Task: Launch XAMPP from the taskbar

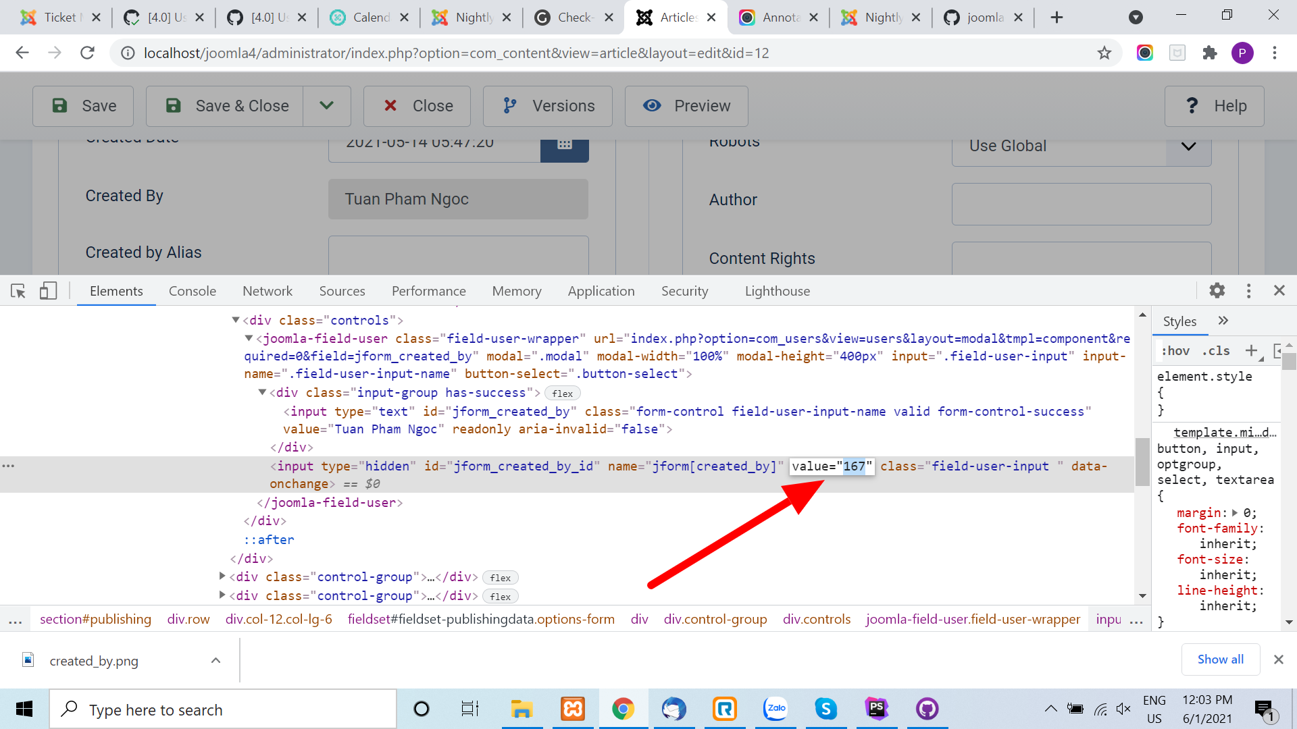Action: [573, 709]
